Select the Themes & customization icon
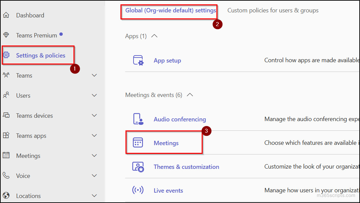 (x=139, y=167)
